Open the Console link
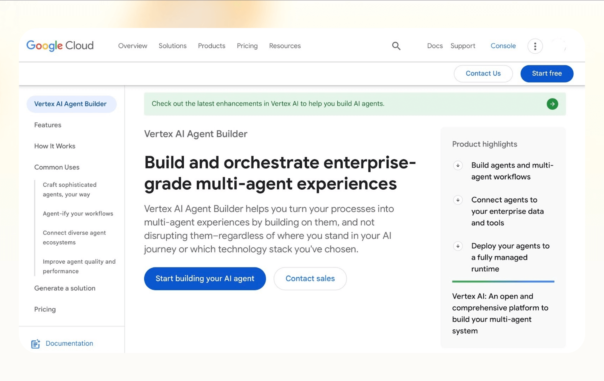The height and width of the screenshot is (381, 604). pos(503,46)
